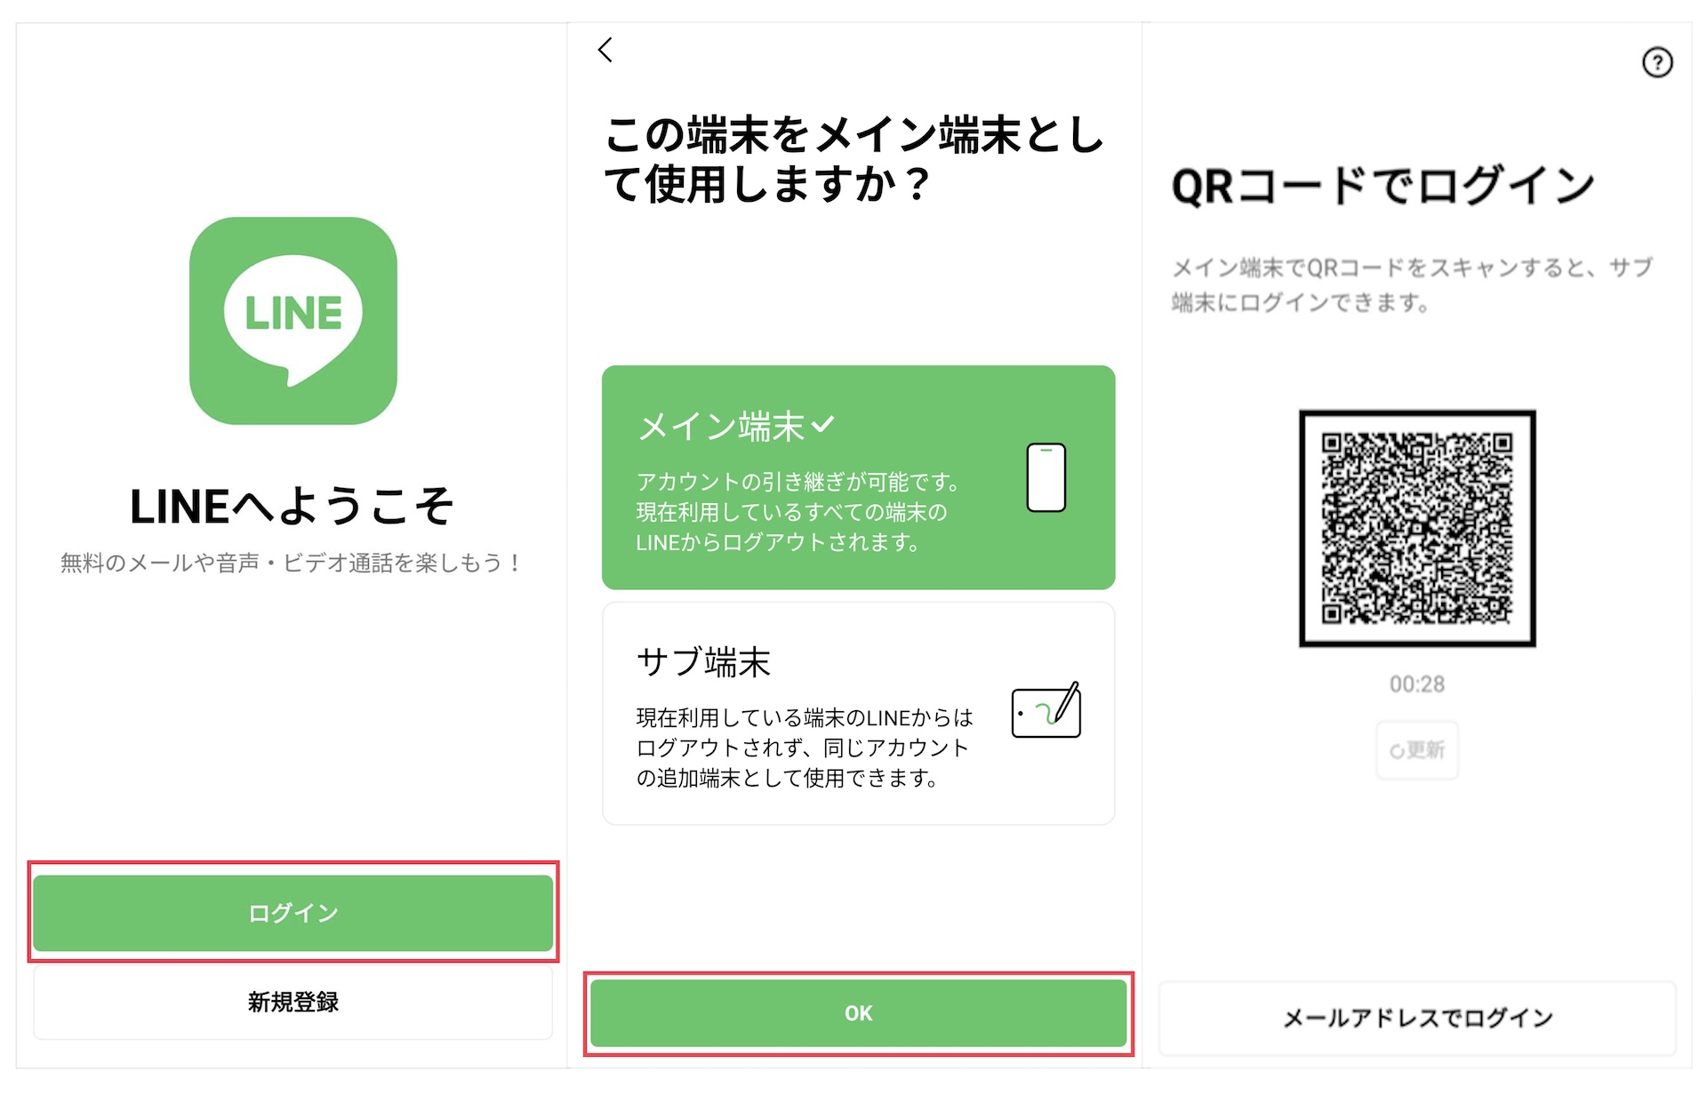This screenshot has width=1707, height=1104.
Task: Go back using the left chevron arrow
Action: click(605, 50)
